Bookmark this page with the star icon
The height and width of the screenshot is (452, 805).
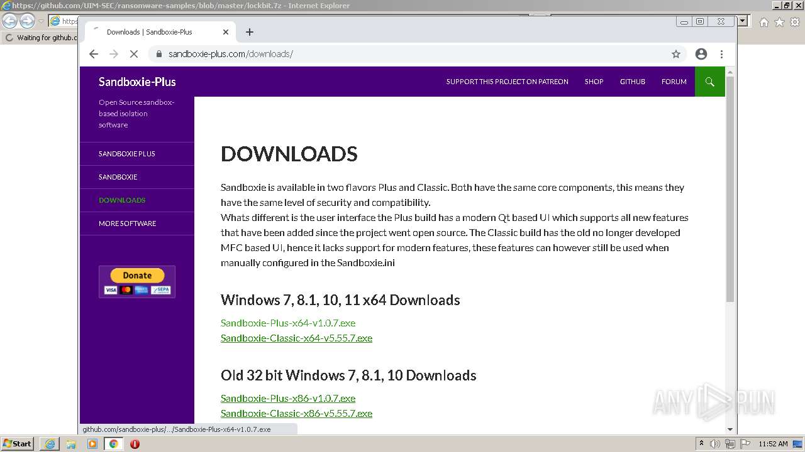click(676, 54)
